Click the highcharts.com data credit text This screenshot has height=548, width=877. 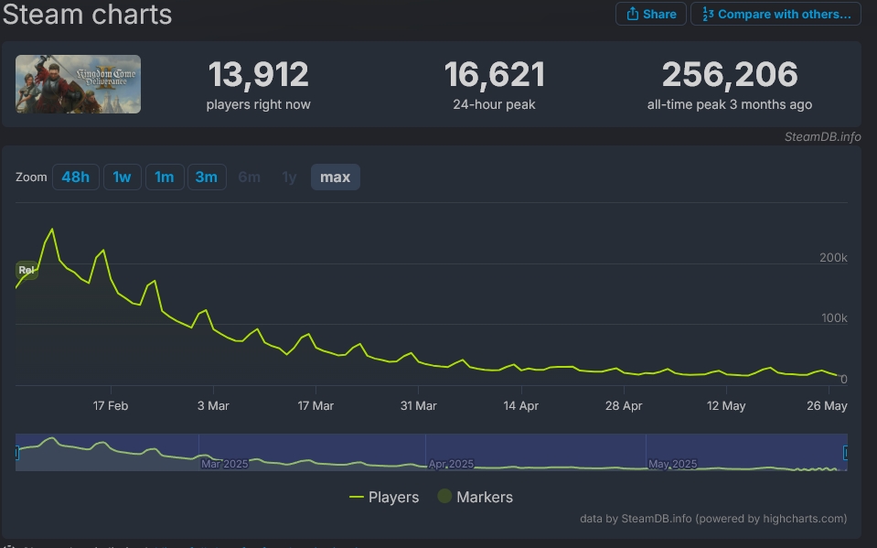click(x=713, y=519)
